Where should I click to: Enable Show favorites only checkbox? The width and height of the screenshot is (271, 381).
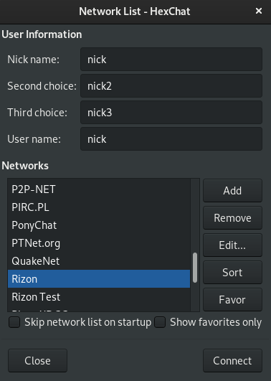[x=160, y=322]
